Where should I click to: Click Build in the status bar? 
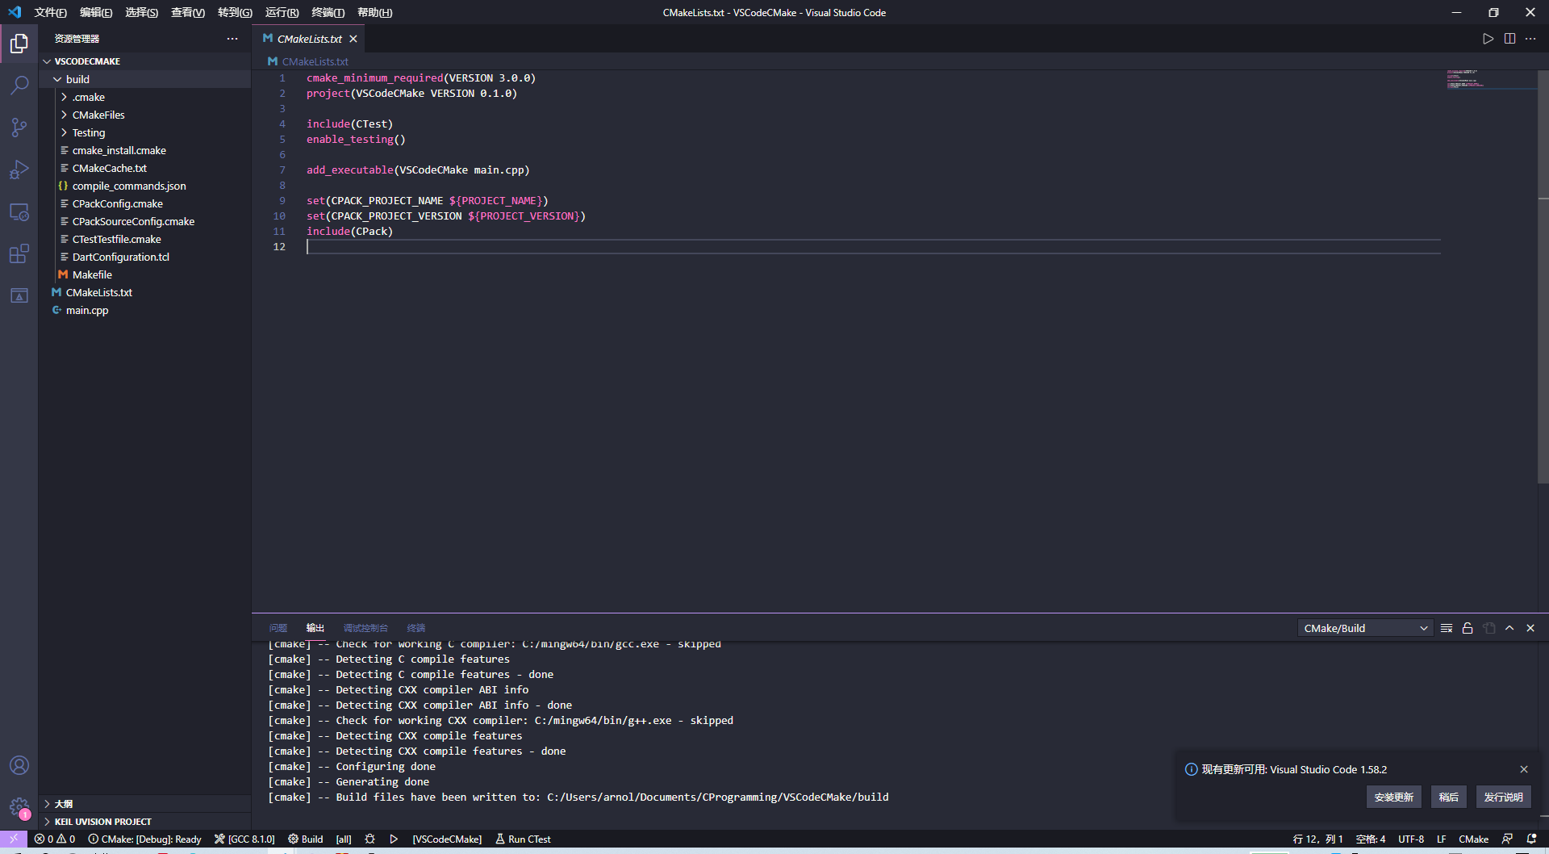(x=306, y=839)
